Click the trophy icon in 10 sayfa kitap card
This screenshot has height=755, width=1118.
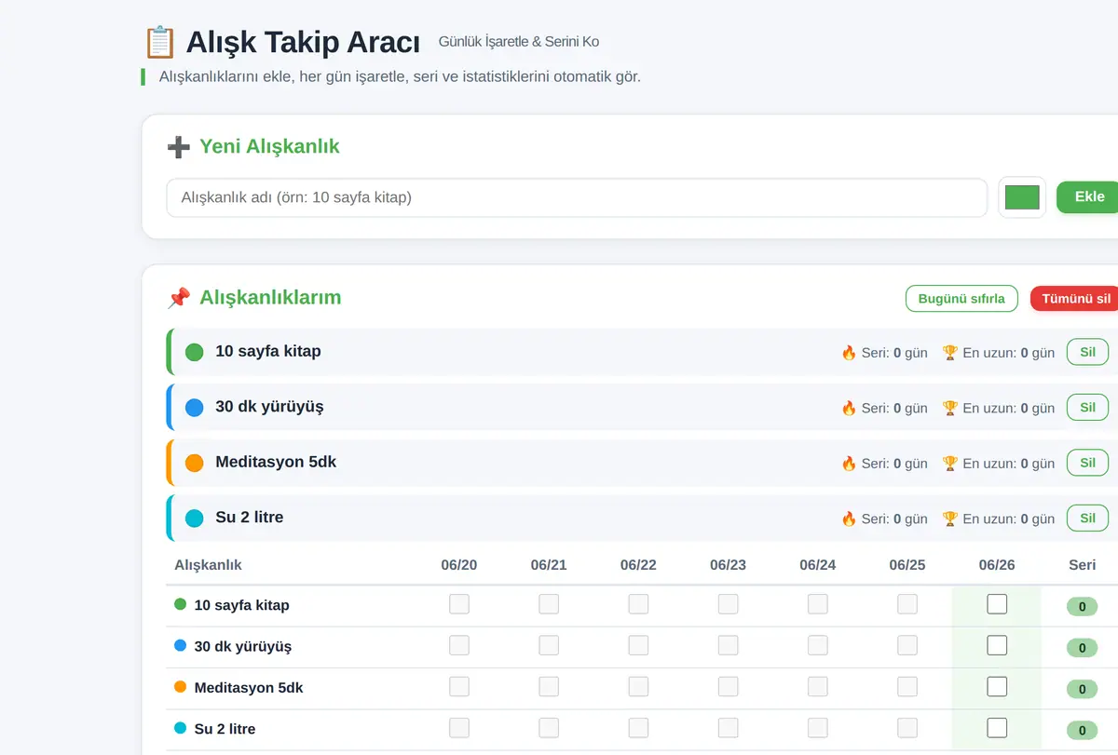(950, 353)
